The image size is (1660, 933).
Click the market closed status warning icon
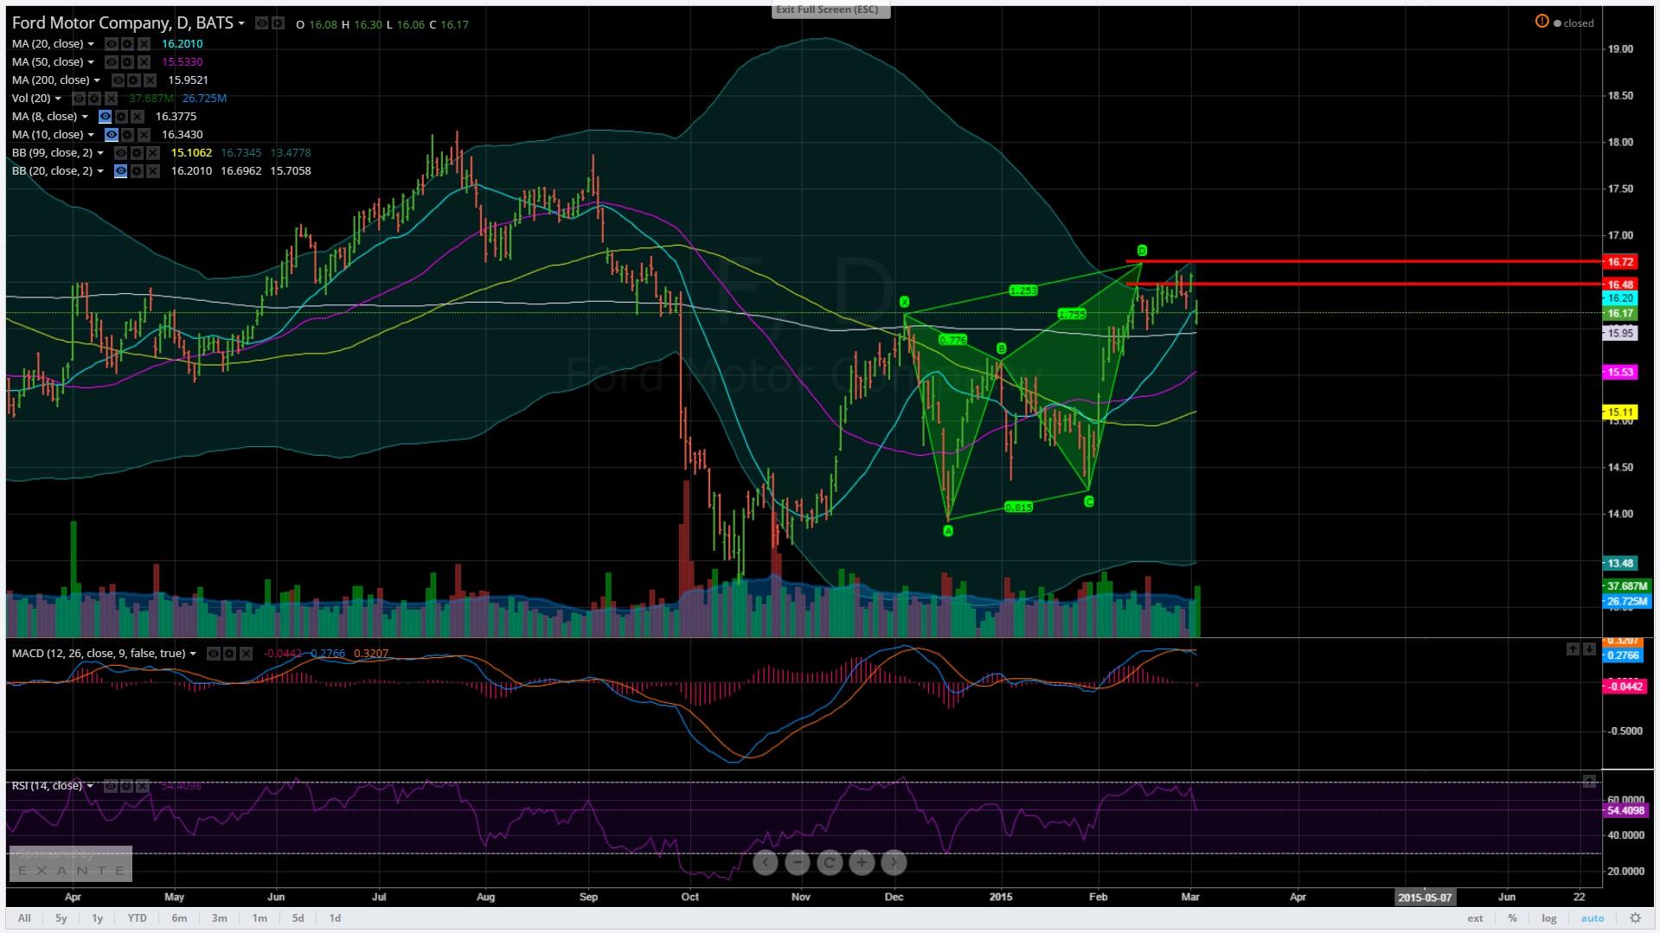[x=1541, y=22]
